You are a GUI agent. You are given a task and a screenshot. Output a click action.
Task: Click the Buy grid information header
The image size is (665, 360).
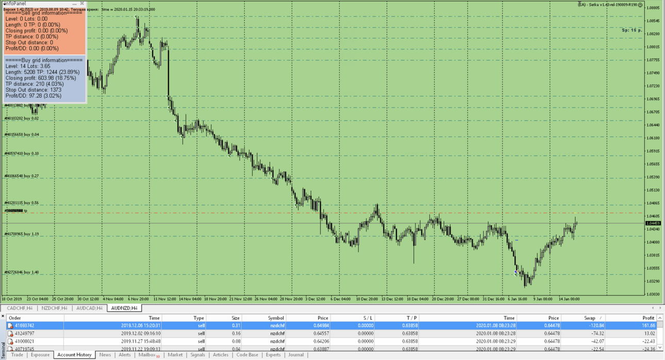pyautogui.click(x=44, y=60)
